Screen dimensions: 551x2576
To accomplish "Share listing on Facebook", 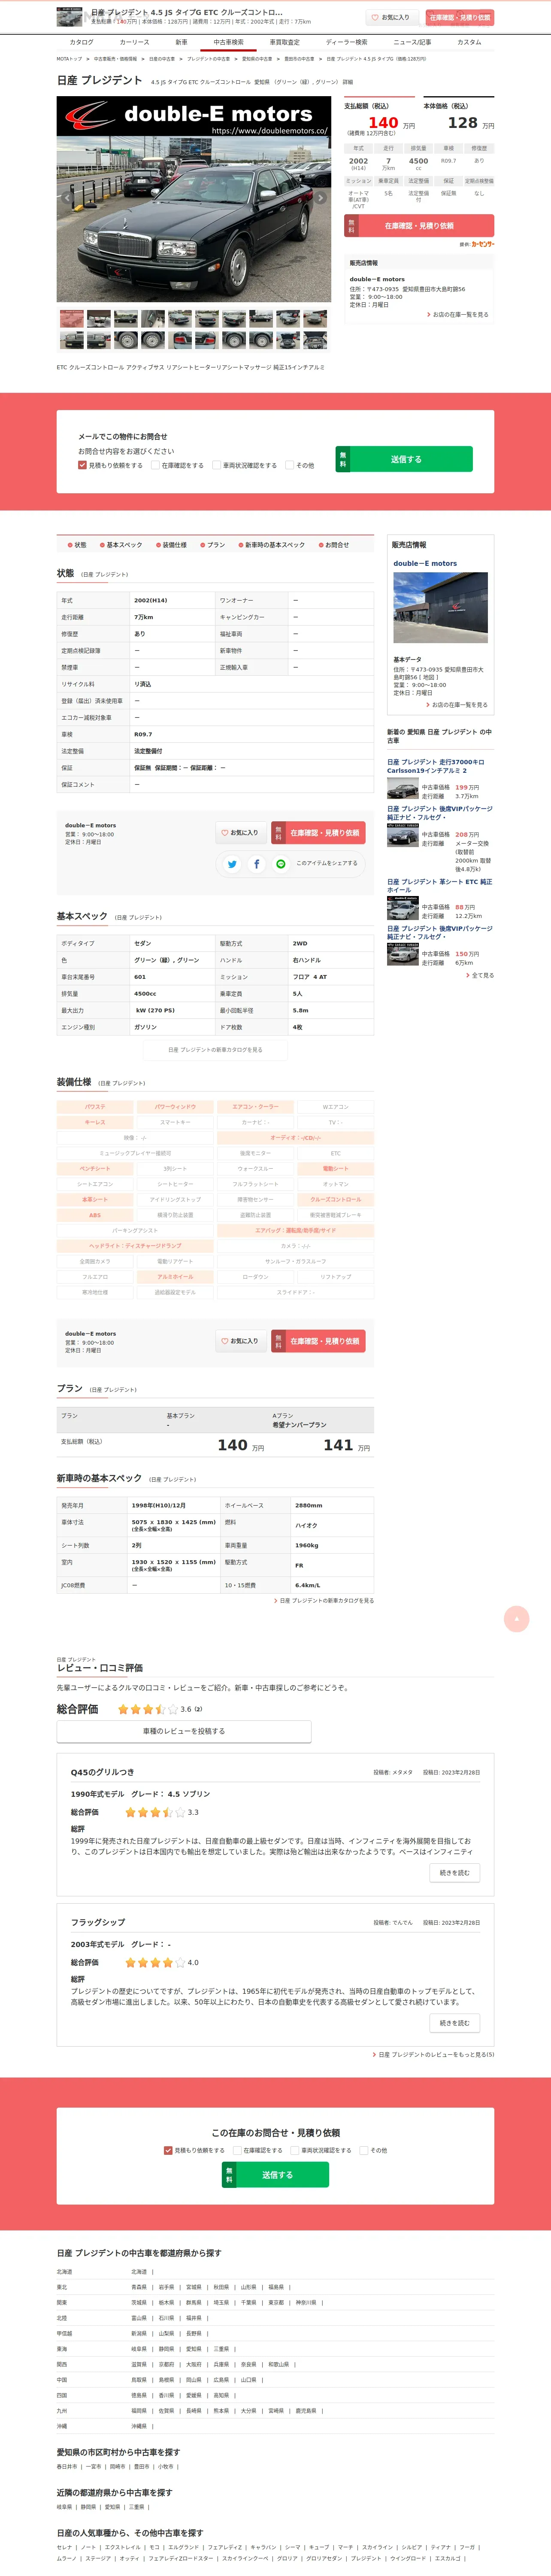I will (256, 864).
